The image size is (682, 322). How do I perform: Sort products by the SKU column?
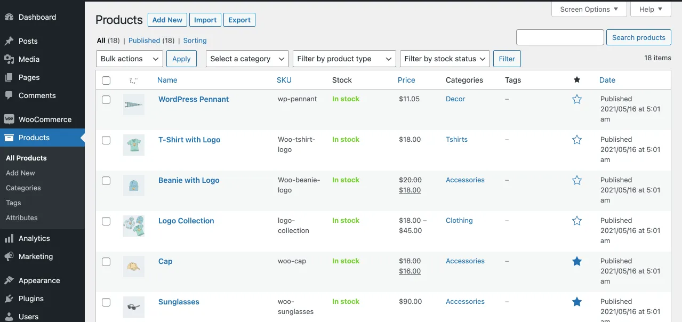pos(284,80)
